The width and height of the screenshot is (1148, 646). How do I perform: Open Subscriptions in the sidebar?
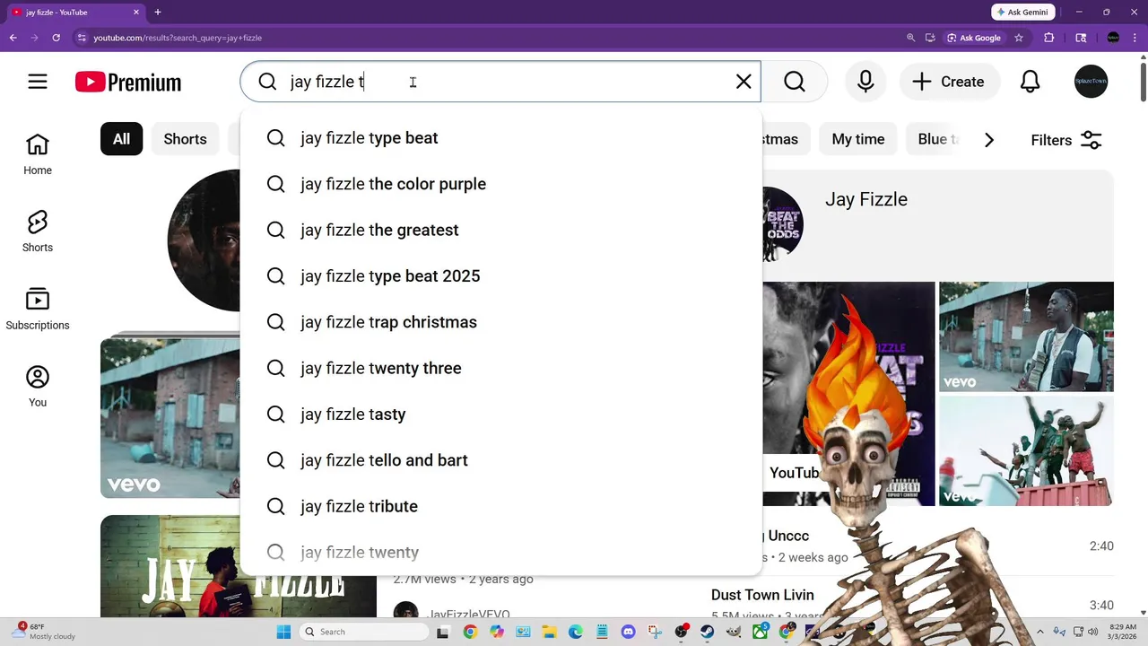point(38,310)
